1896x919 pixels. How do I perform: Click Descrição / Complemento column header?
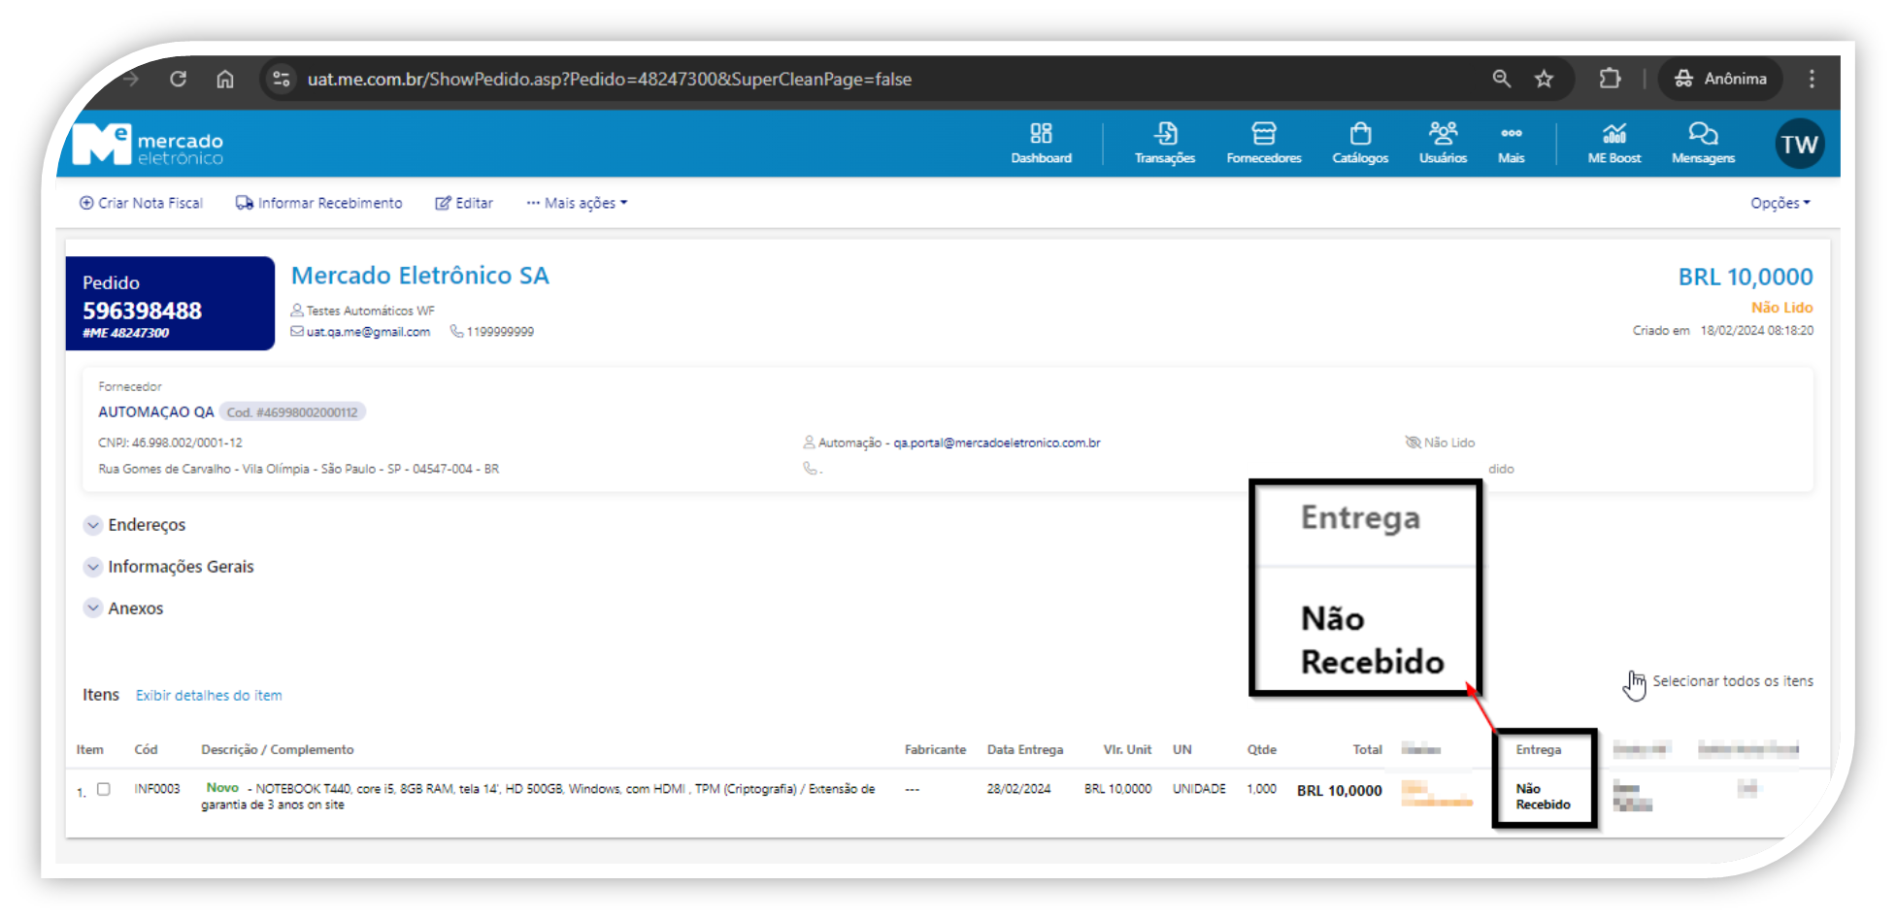pos(277,750)
